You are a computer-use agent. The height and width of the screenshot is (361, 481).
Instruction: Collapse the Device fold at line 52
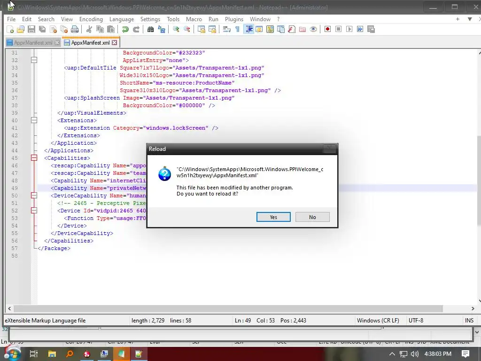click(x=34, y=211)
